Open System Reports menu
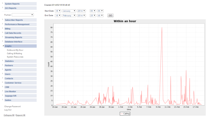 pyautogui.click(x=20, y=4)
